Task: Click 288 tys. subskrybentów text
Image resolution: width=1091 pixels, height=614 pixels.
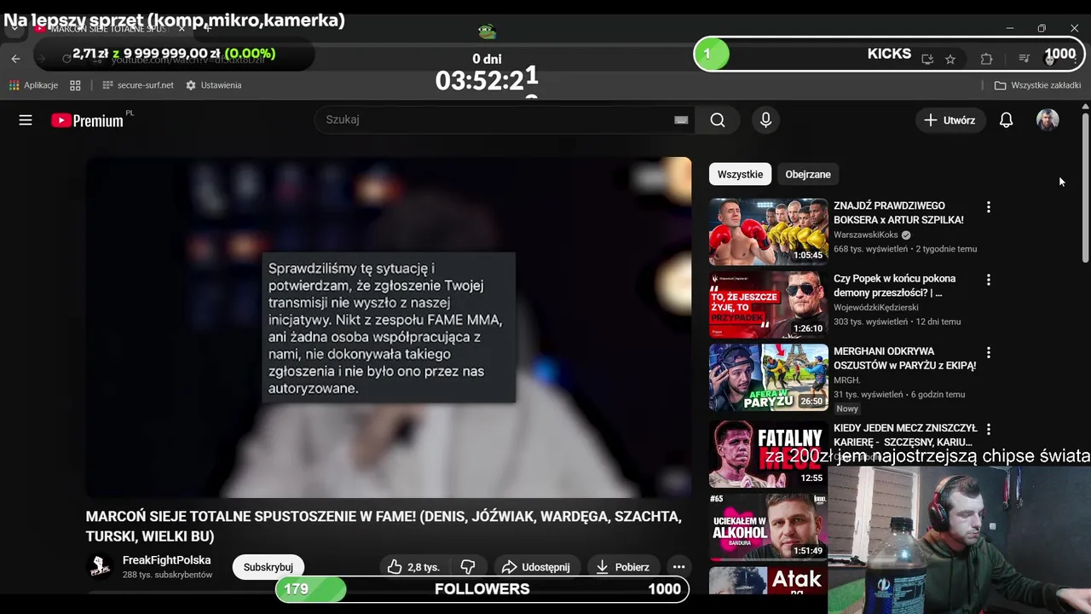Action: click(167, 575)
